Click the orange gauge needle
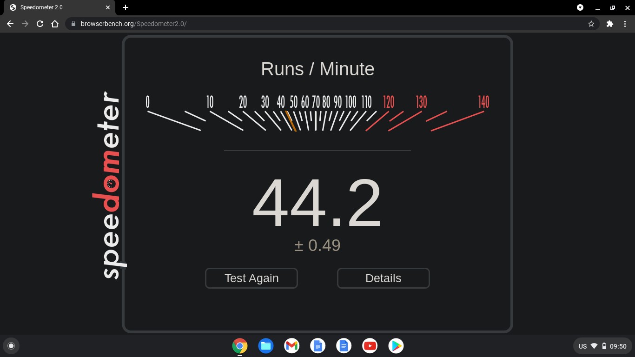This screenshot has height=357, width=635. click(x=291, y=121)
